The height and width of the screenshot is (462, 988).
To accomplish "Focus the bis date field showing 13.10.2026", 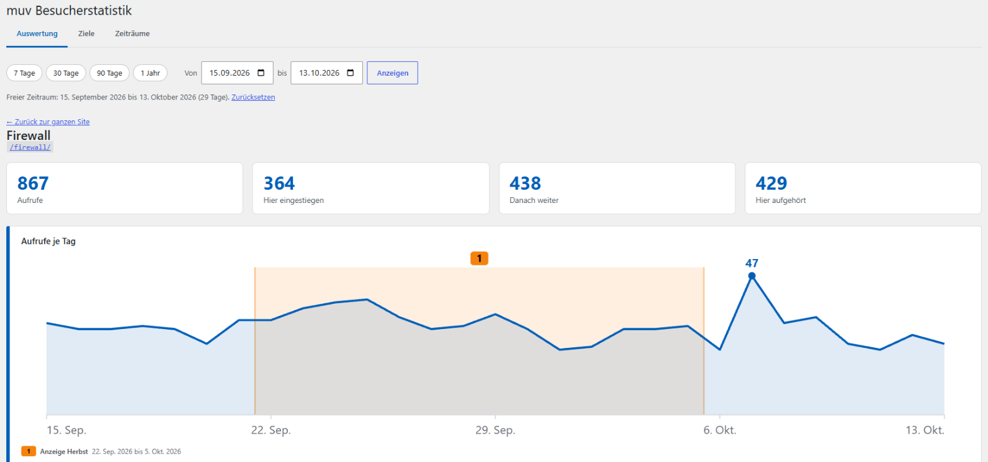I will pyautogui.click(x=326, y=73).
